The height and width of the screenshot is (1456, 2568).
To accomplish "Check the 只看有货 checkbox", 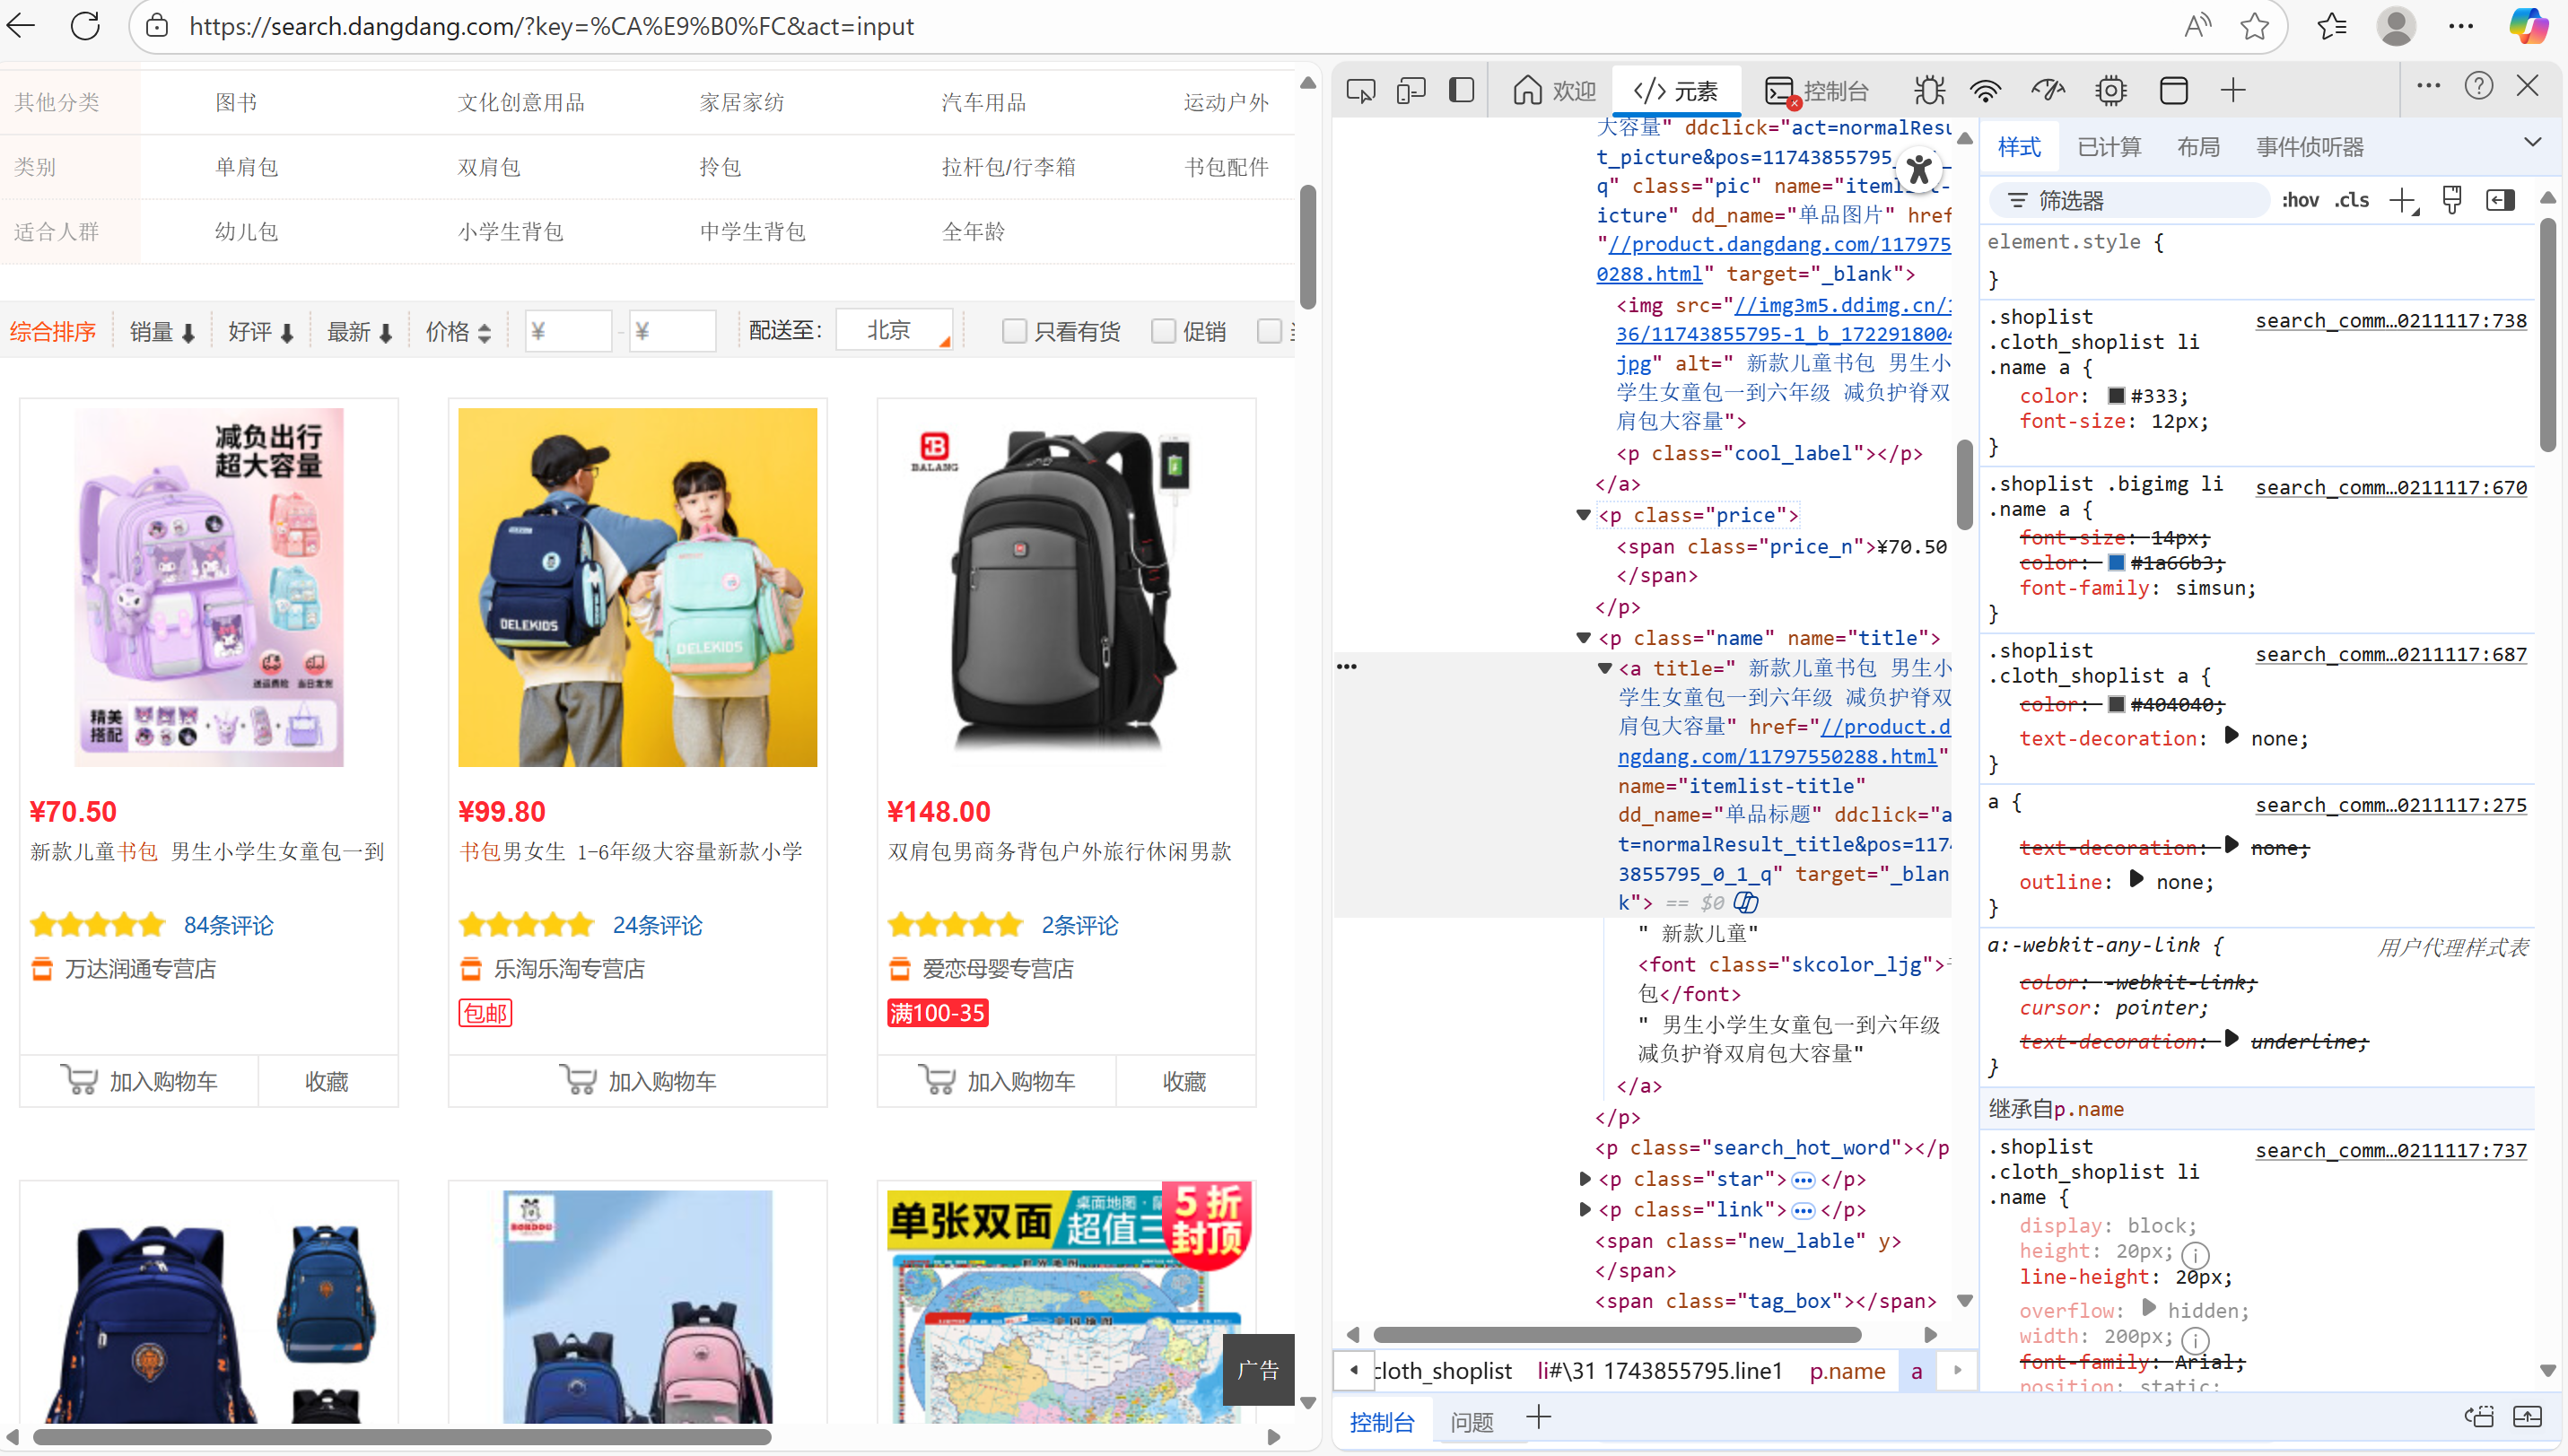I will pyautogui.click(x=1014, y=331).
